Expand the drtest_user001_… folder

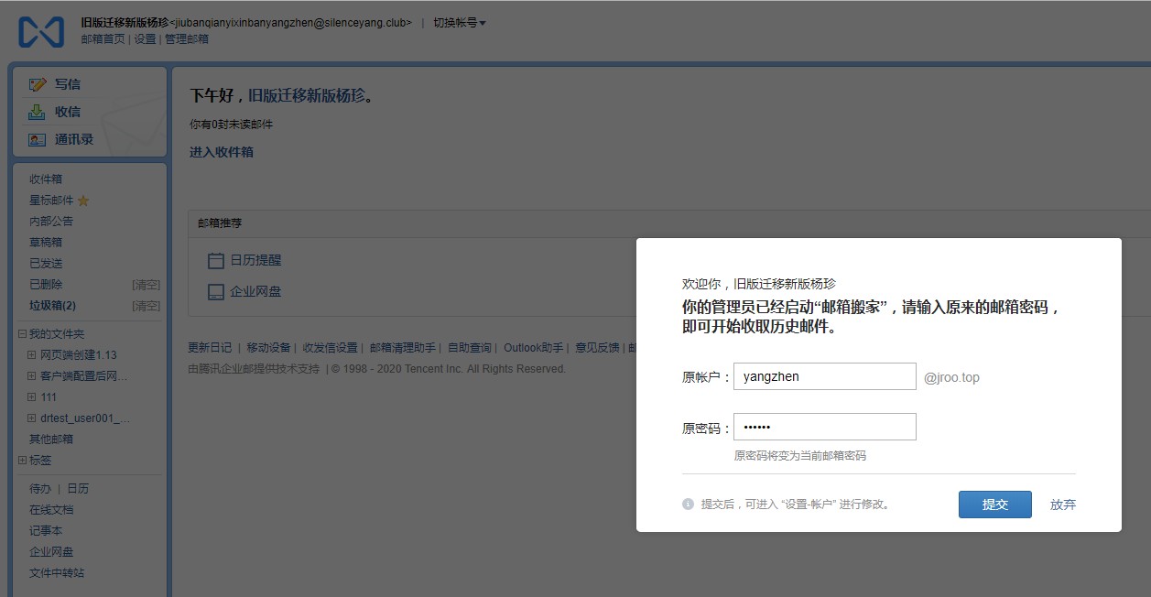(32, 418)
